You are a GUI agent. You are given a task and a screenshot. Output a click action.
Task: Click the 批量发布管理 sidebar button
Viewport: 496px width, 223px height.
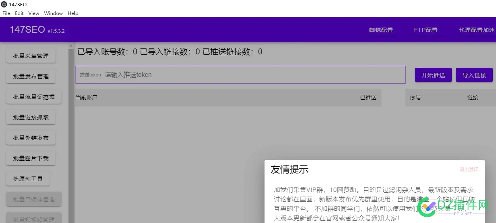coord(31,76)
